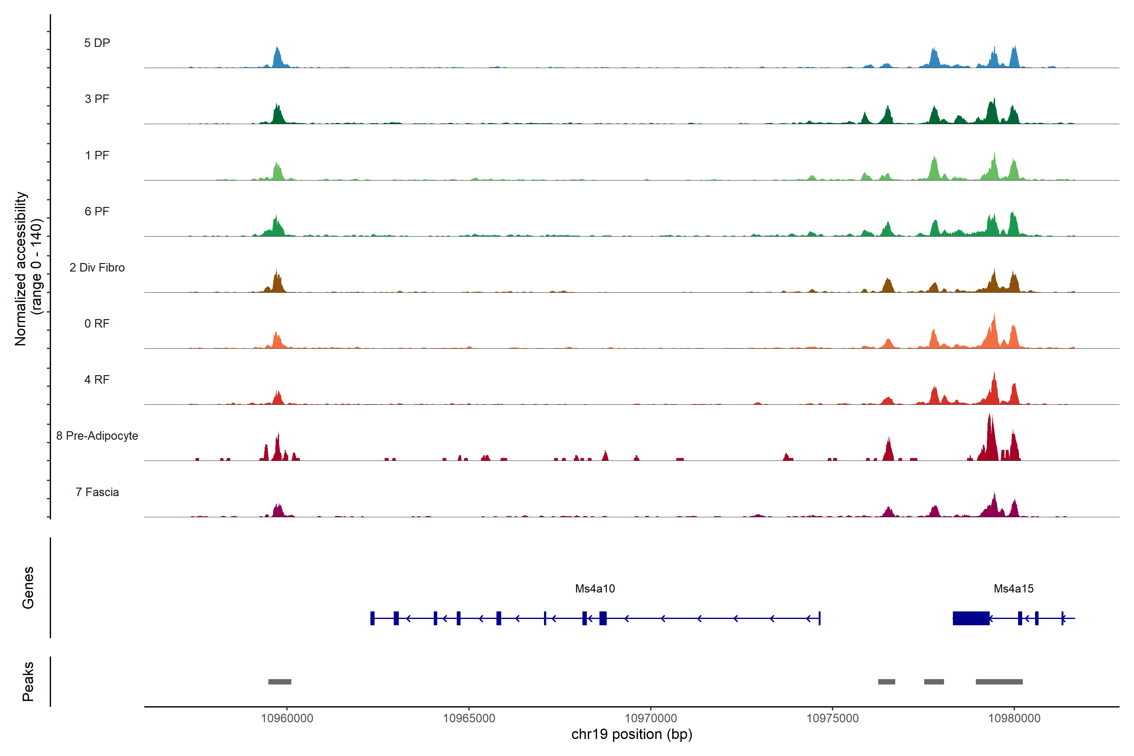The image size is (1134, 756).
Task: Click the Ms4a15 gene name
Action: [x=1013, y=588]
